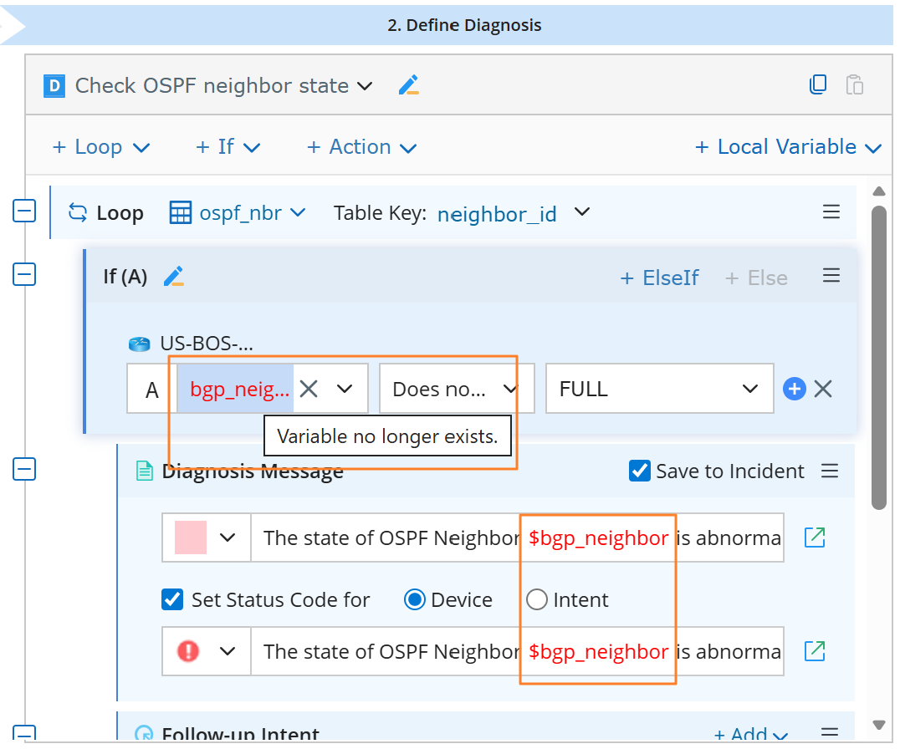Expand the status code message popout icon

[x=815, y=651]
